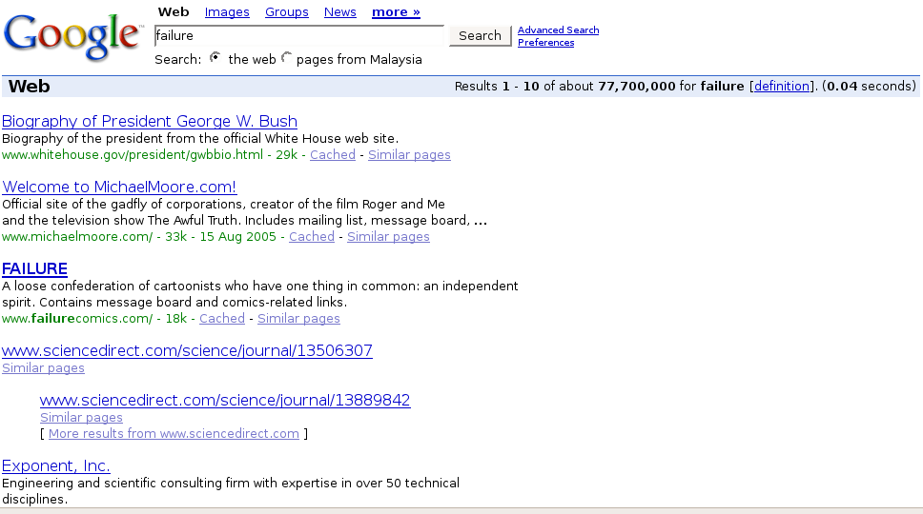Click the 'Web' heading in results bar

[x=29, y=87]
